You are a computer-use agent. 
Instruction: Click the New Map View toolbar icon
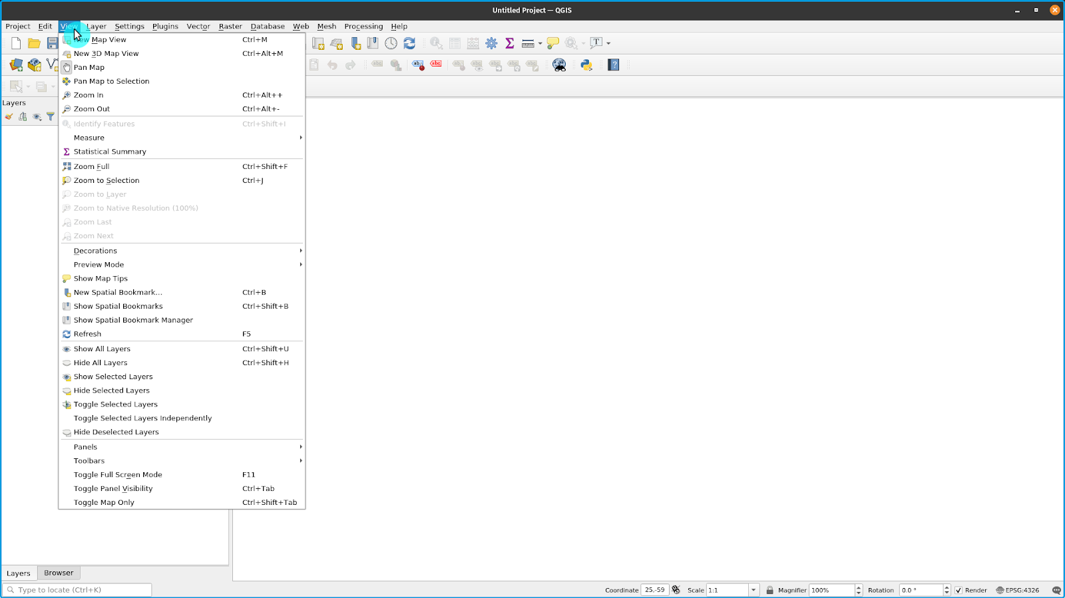pos(318,43)
